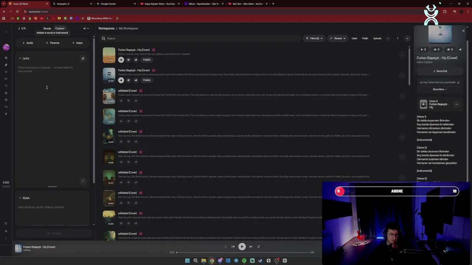Viewport: 472px width, 265px height.
Task: Expand the left sidebar with the chevron
Action: click(x=6, y=32)
